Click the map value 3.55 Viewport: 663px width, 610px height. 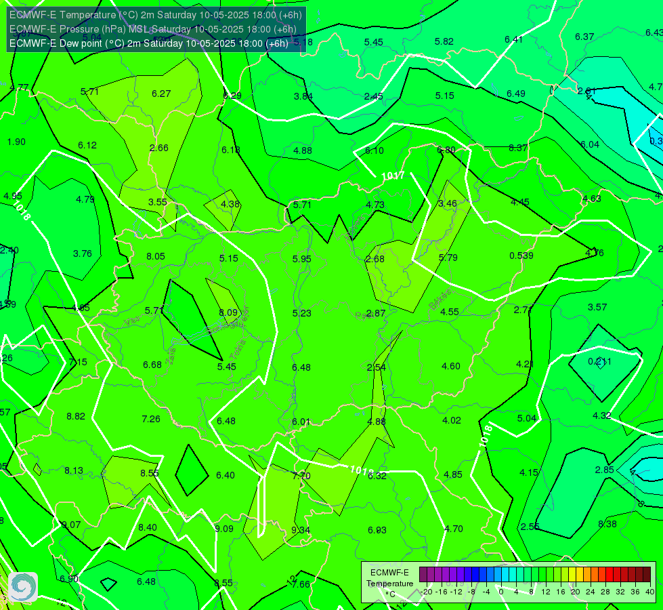tap(157, 203)
